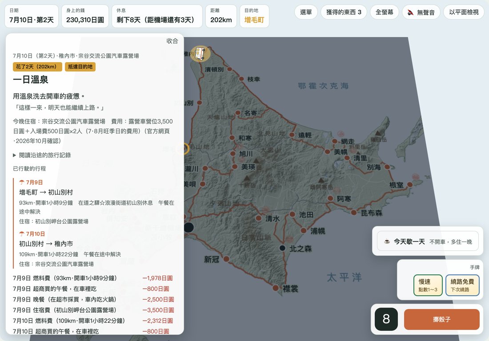Click the 初山別村 → 稚內市 trip entry
The height and width of the screenshot is (341, 489).
tap(46, 243)
